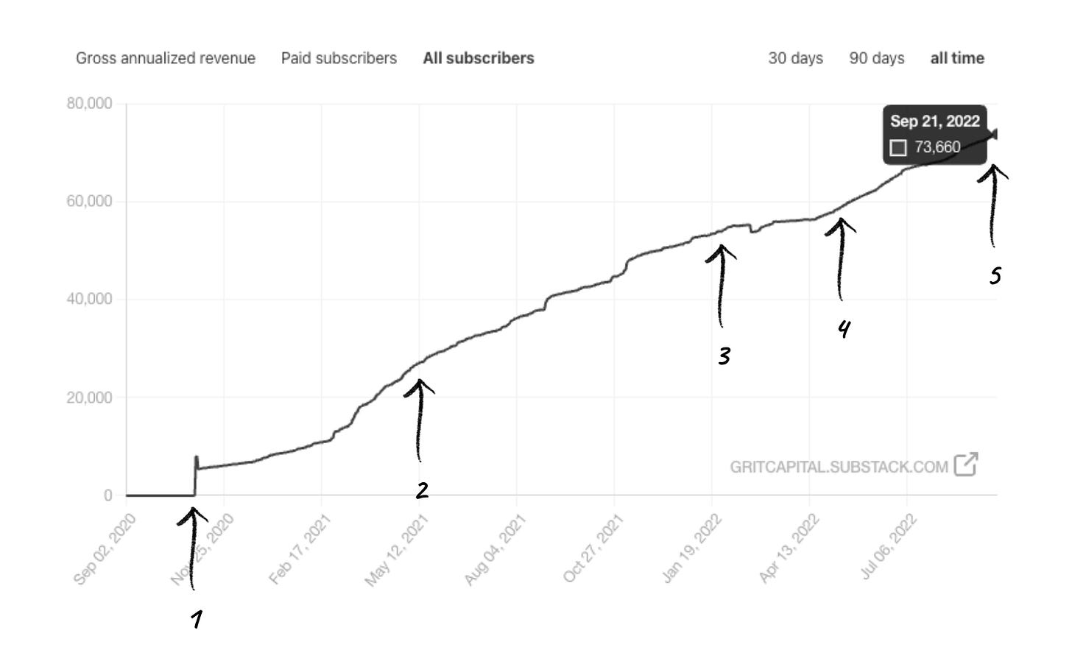Filter the chart to 30 days

tap(795, 57)
